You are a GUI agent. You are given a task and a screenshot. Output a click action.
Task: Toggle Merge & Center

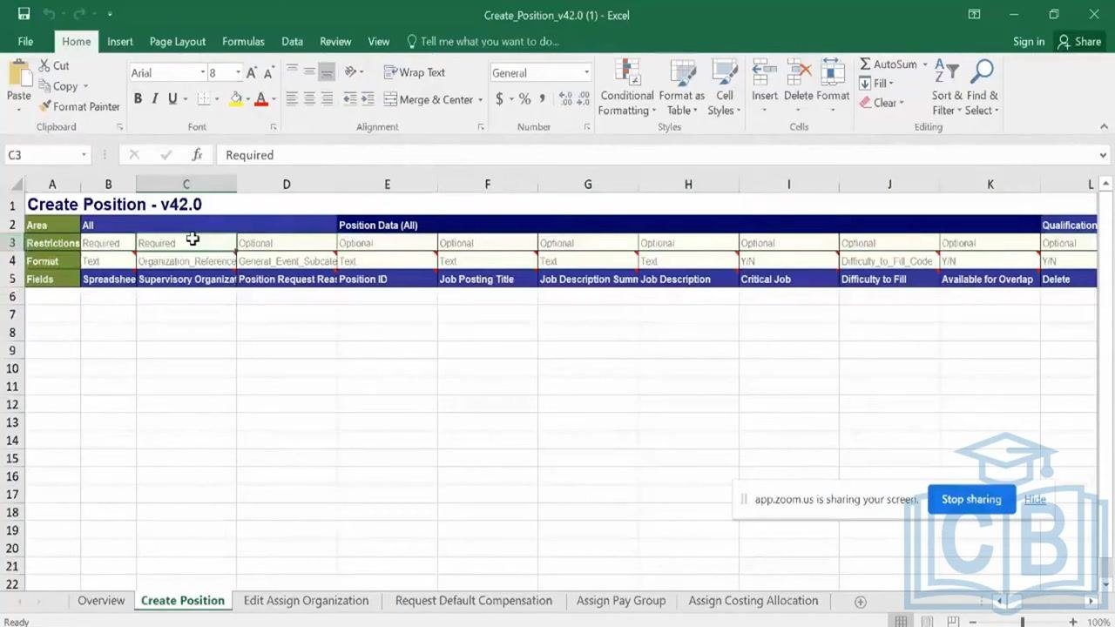[x=429, y=99]
